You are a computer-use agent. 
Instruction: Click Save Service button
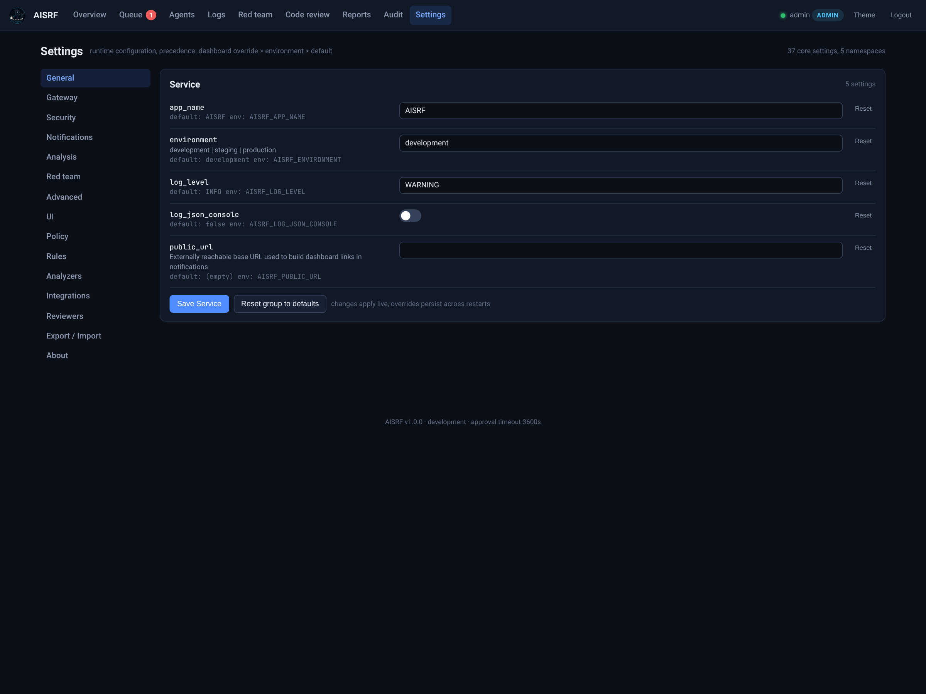click(x=199, y=304)
